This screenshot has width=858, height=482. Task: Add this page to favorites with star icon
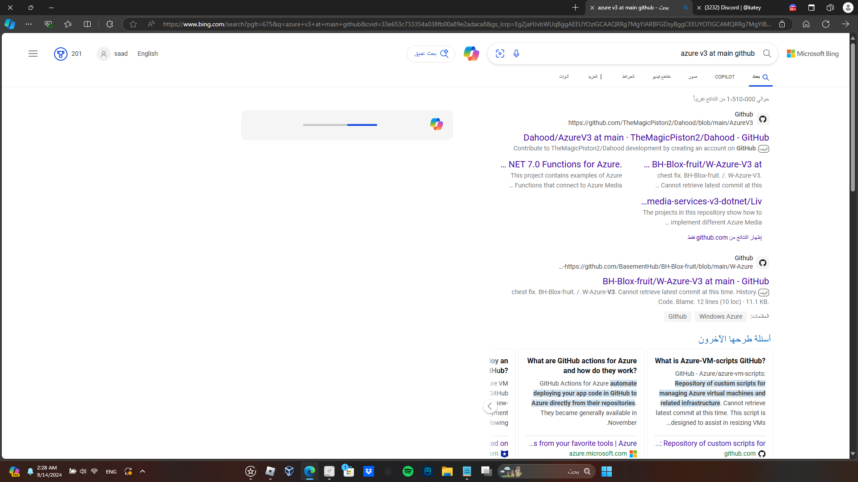point(133,24)
